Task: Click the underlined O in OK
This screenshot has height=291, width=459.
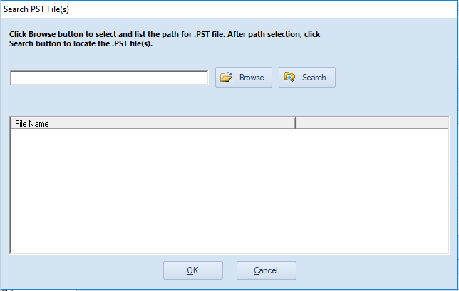Action: pos(190,270)
